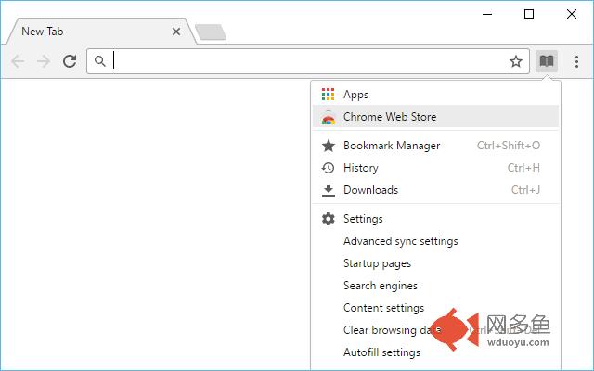Click the Settings gear icon
The height and width of the screenshot is (371, 594).
point(328,219)
